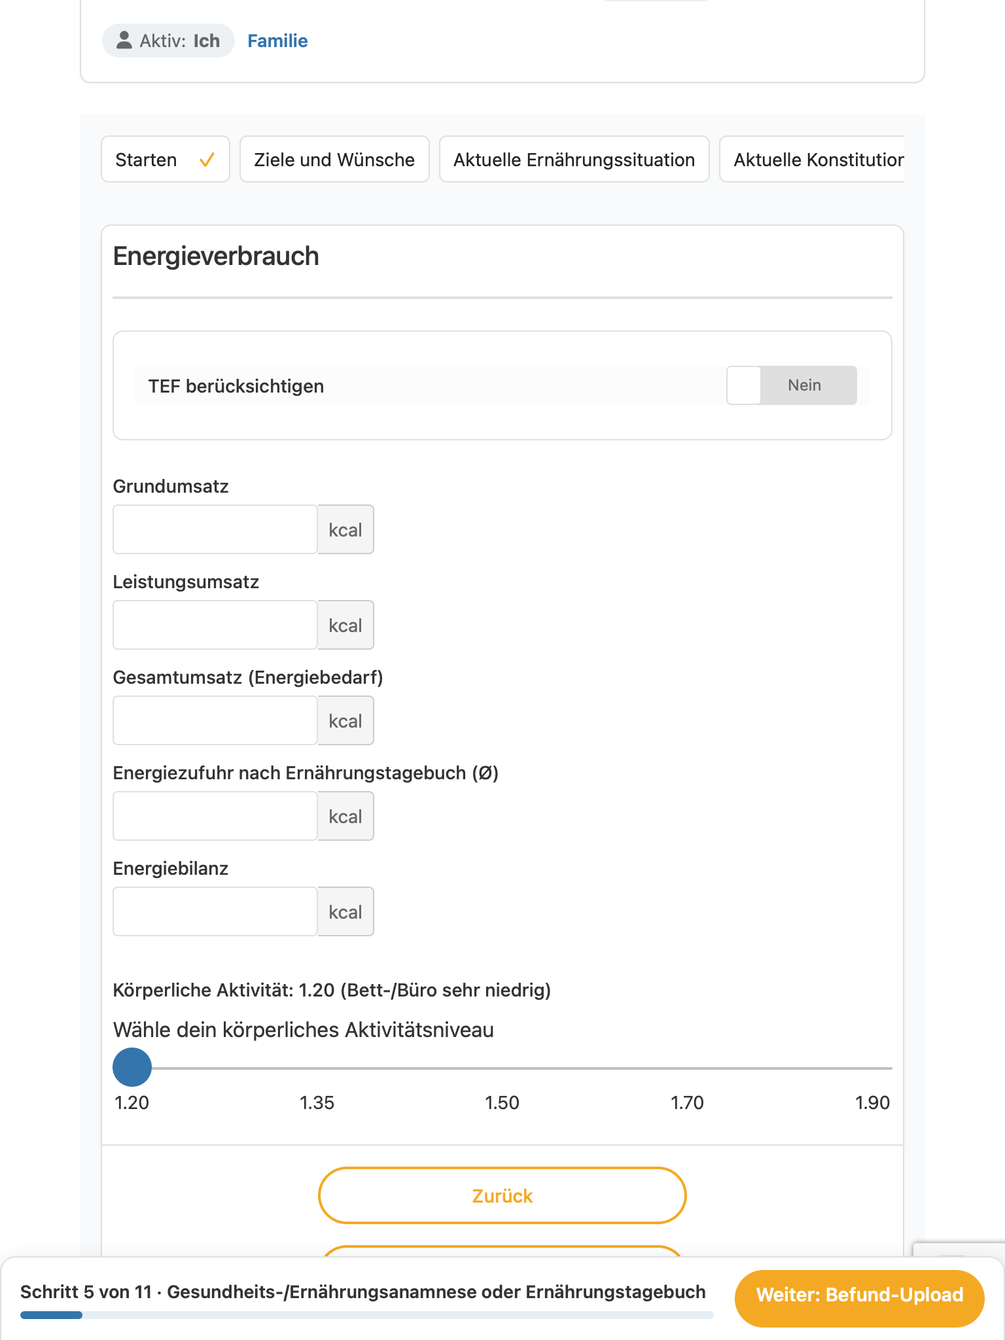Toggle the TEF berücksichtigen switch

pos(791,385)
